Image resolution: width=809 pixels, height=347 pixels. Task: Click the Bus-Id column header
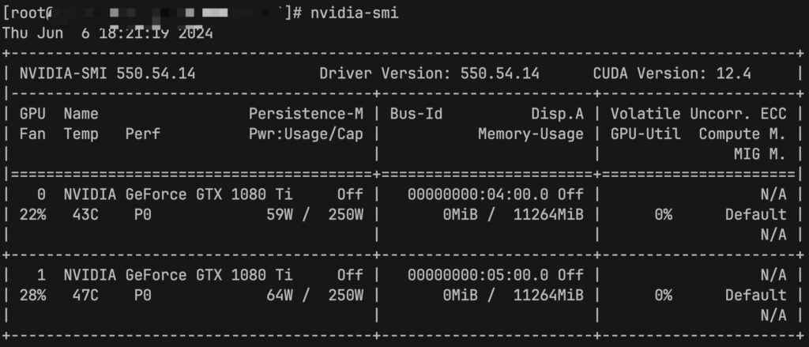pos(416,114)
